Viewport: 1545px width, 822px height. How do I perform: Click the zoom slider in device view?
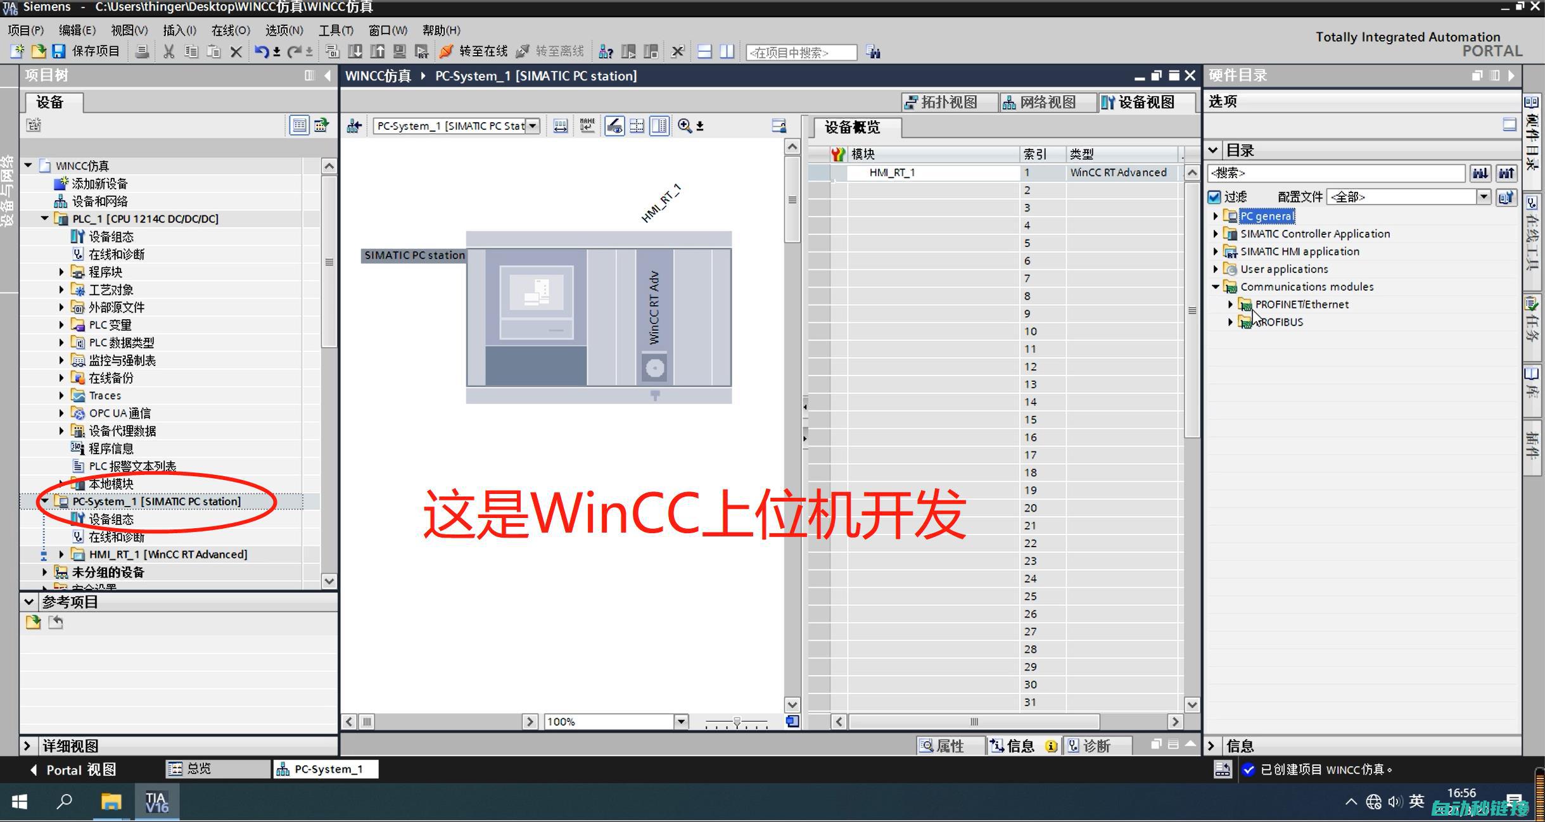click(737, 722)
